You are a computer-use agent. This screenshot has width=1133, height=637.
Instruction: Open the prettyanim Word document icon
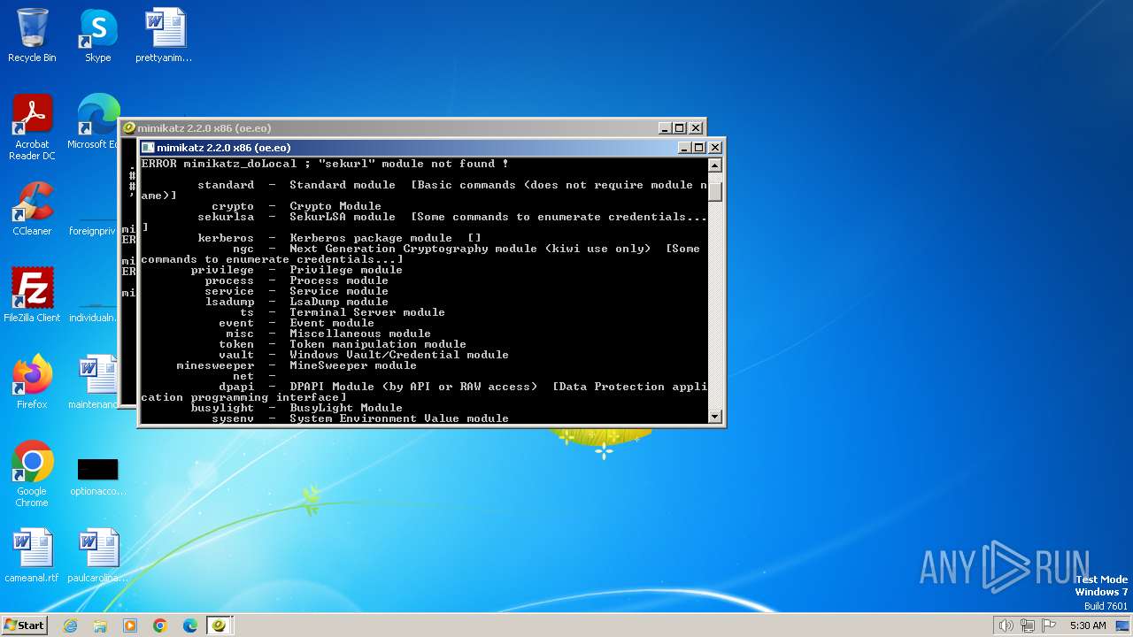(164, 35)
